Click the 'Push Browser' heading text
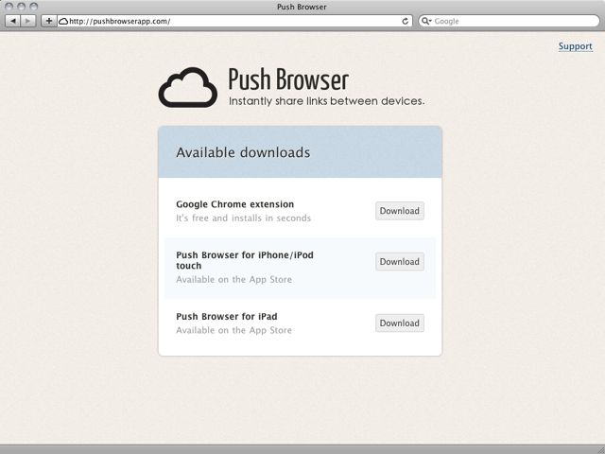Viewport: 605px width, 454px height. click(288, 79)
